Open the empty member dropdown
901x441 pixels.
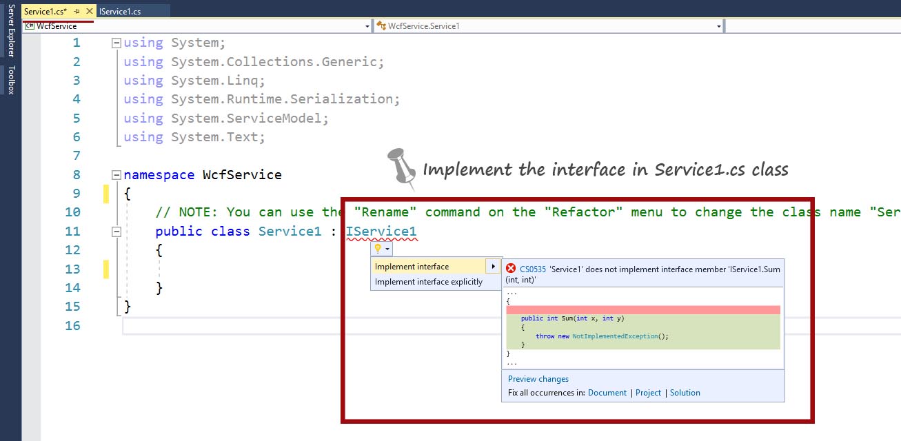tap(813, 26)
